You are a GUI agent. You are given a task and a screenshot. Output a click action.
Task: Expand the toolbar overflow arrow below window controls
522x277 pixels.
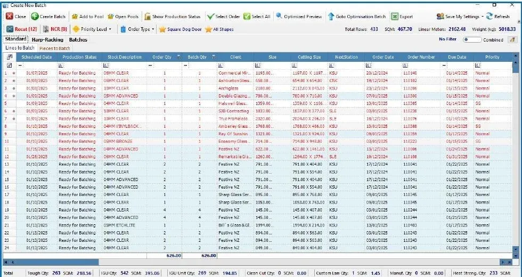(519, 22)
